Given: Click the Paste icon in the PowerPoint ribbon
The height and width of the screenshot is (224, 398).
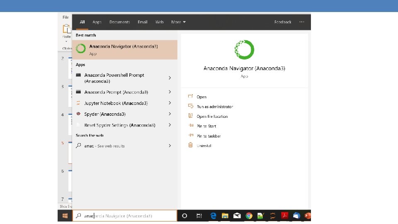Looking at the screenshot, I should (66, 29).
